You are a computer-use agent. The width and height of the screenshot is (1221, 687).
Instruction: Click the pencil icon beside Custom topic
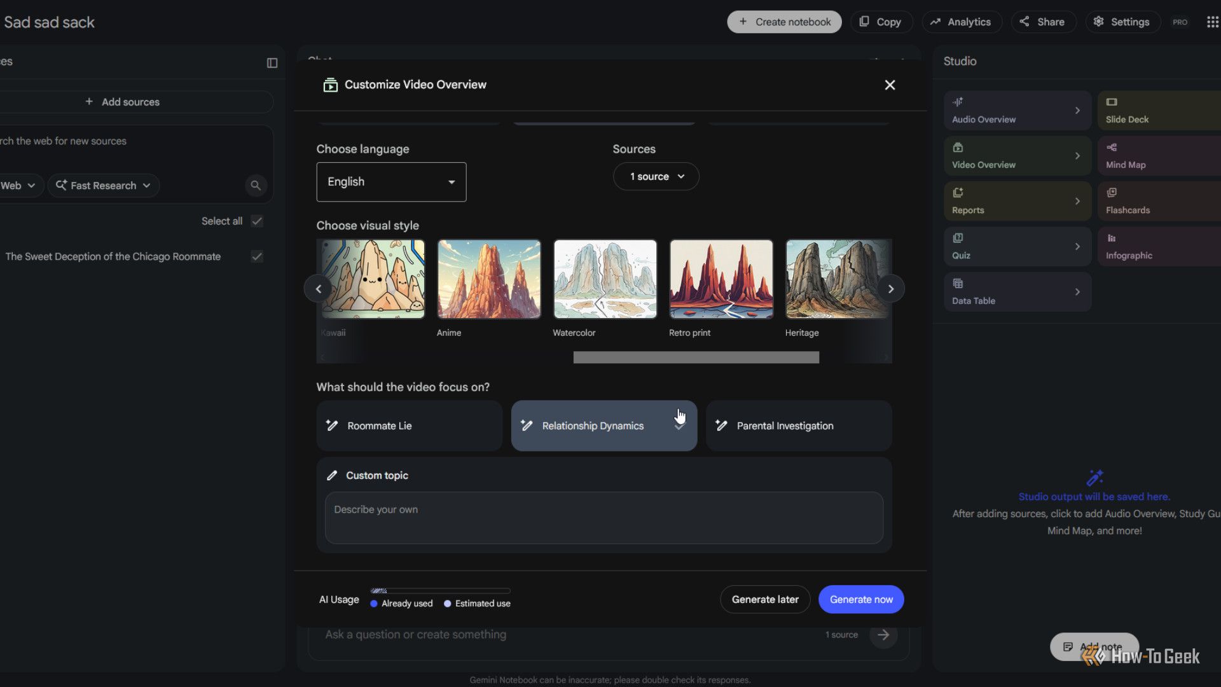click(x=332, y=475)
